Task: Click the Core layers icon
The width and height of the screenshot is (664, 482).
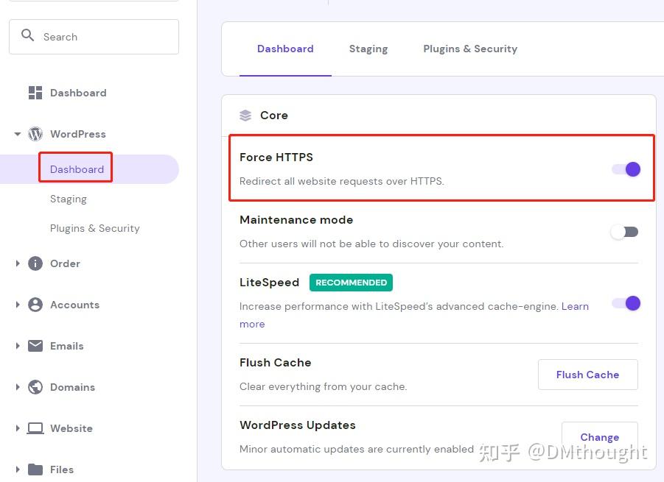Action: click(245, 115)
